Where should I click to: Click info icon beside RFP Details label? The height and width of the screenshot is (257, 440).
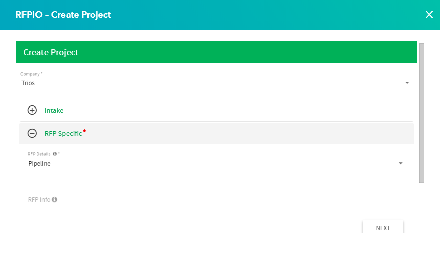[55, 154]
